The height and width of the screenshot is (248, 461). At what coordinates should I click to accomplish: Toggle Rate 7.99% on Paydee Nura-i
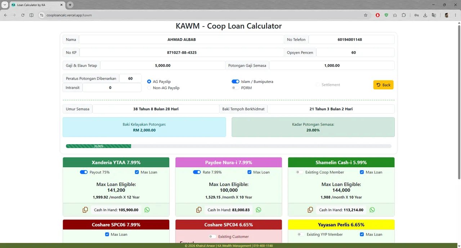197,172
